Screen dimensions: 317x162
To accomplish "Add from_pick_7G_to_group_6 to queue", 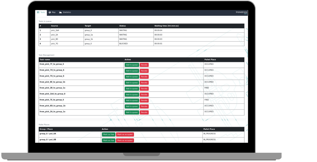I will (132, 77).
